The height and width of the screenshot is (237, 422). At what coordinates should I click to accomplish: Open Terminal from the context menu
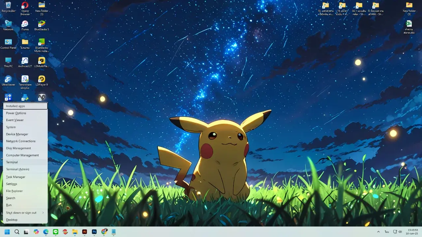[25, 162]
